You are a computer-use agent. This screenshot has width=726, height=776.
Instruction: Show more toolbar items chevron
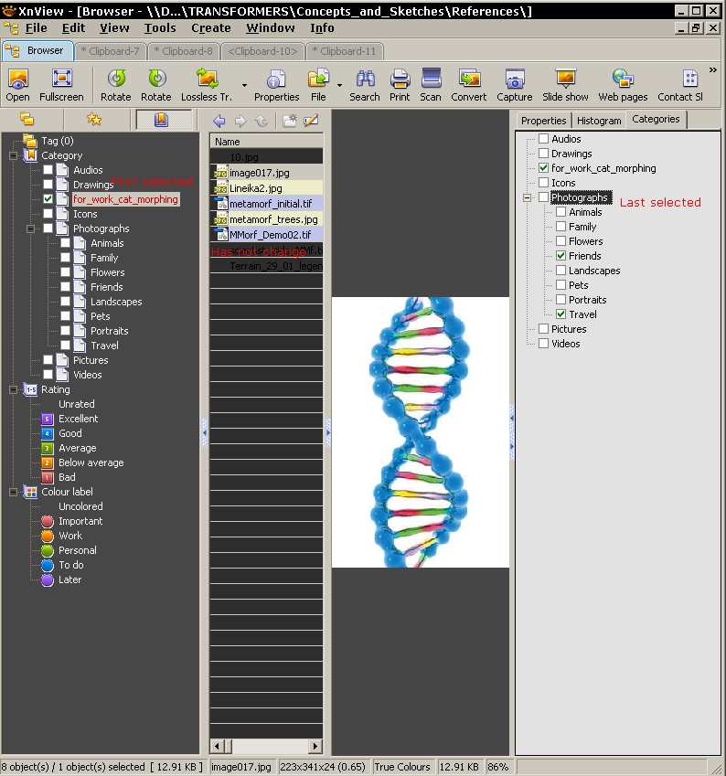pos(712,69)
